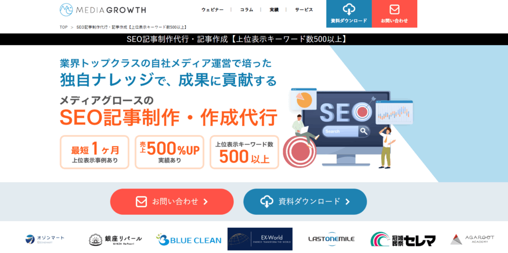The width and height of the screenshot is (508, 253).
Task: Click the オゾンマート client logo
Action: [45, 240]
